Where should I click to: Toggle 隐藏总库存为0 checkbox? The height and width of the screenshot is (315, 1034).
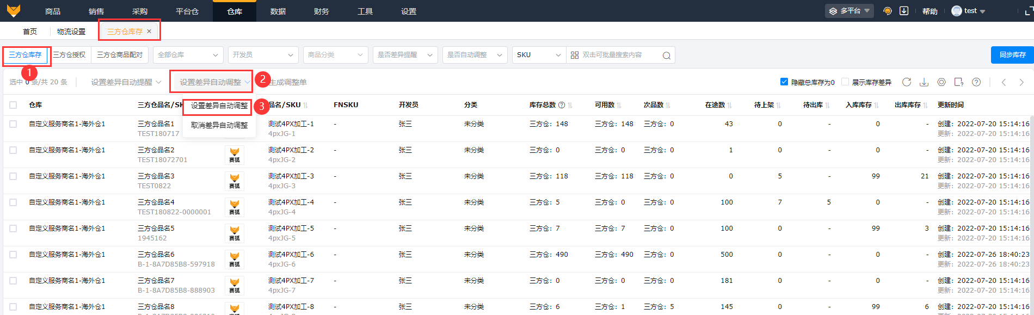pos(784,82)
